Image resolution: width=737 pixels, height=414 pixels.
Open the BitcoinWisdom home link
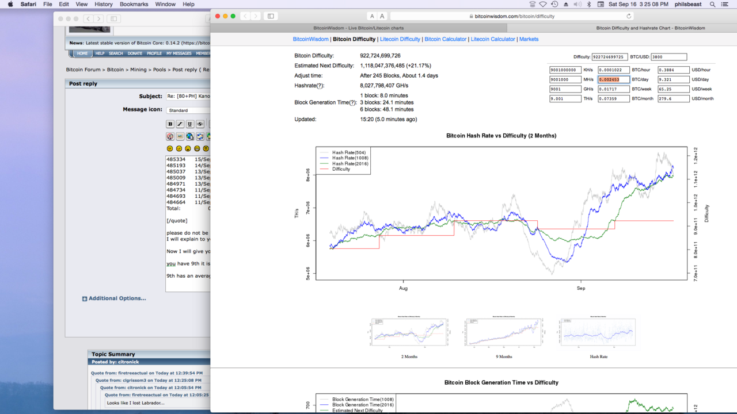[x=311, y=39]
